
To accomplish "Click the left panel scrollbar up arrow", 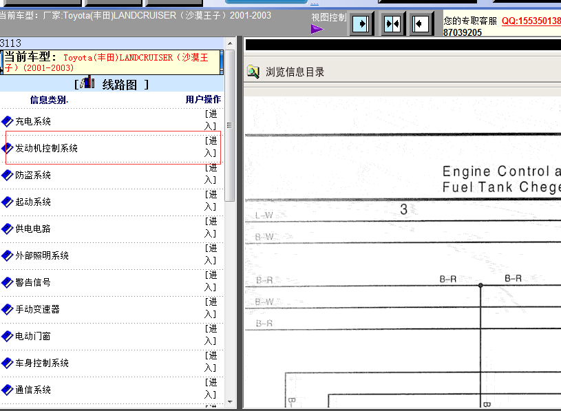I will [230, 43].
